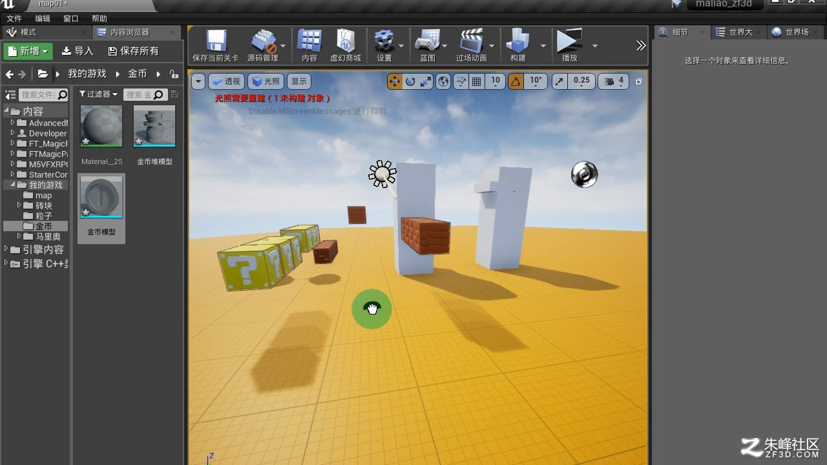Click the surface snapping icon

(x=461, y=81)
